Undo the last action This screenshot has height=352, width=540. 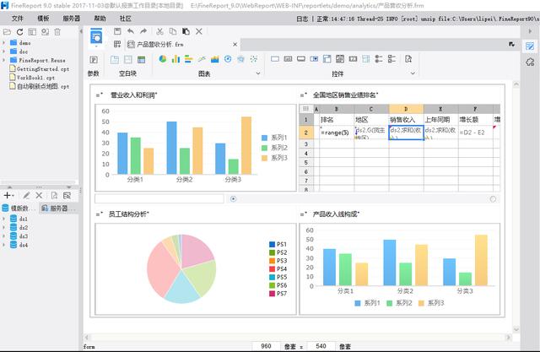point(131,31)
